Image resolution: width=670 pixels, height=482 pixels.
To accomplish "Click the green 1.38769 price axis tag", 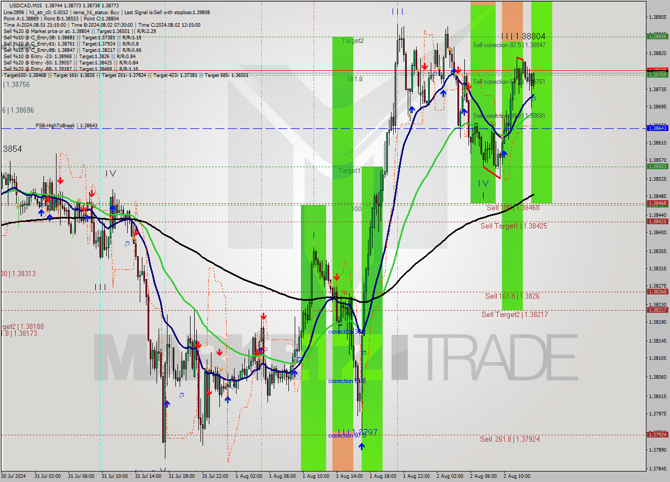I will tap(657, 74).
